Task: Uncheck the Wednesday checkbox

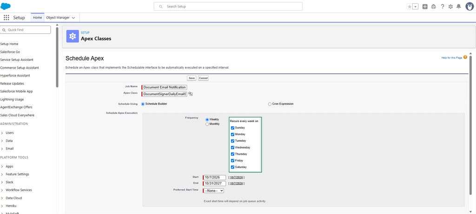Action: pyautogui.click(x=232, y=148)
